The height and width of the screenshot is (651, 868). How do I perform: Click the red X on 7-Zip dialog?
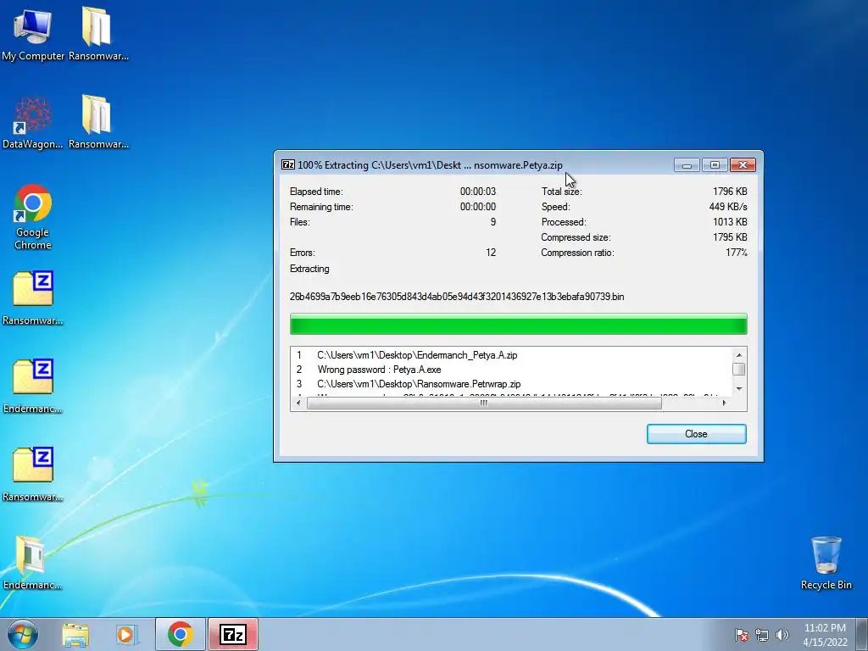coord(743,165)
